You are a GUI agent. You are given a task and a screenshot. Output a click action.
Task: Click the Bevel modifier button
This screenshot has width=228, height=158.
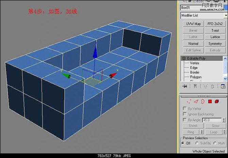pos(193,30)
